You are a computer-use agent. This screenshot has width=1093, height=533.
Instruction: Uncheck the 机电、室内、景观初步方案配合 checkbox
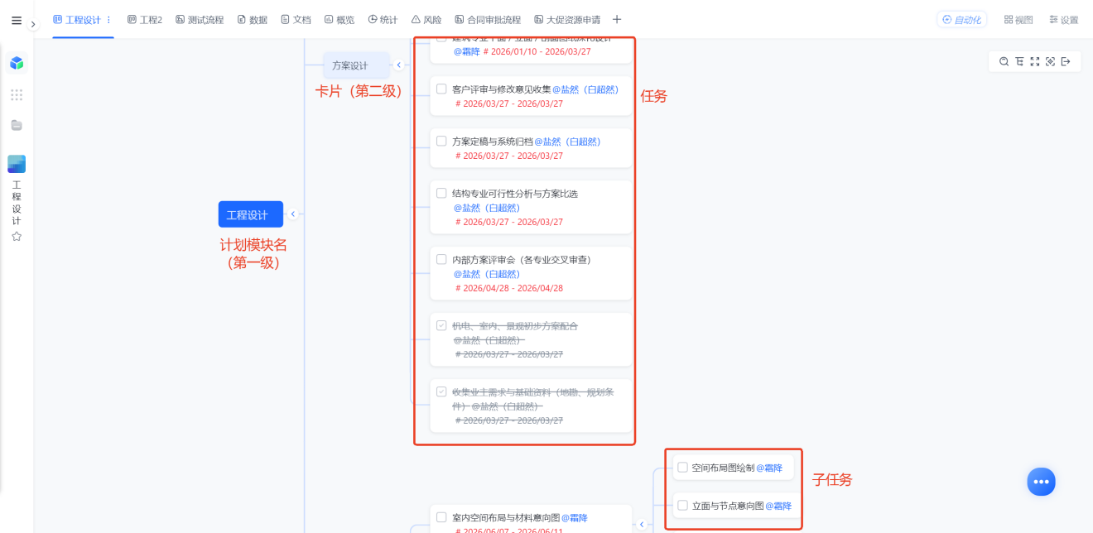[441, 326]
